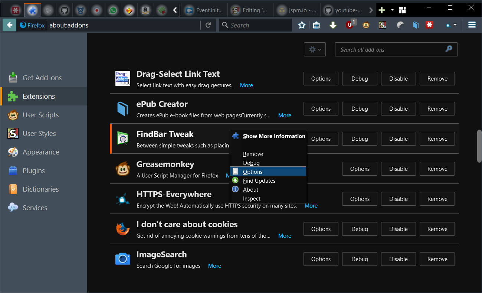Select Inspect in the context menu
Image resolution: width=482 pixels, height=293 pixels.
click(x=268, y=199)
